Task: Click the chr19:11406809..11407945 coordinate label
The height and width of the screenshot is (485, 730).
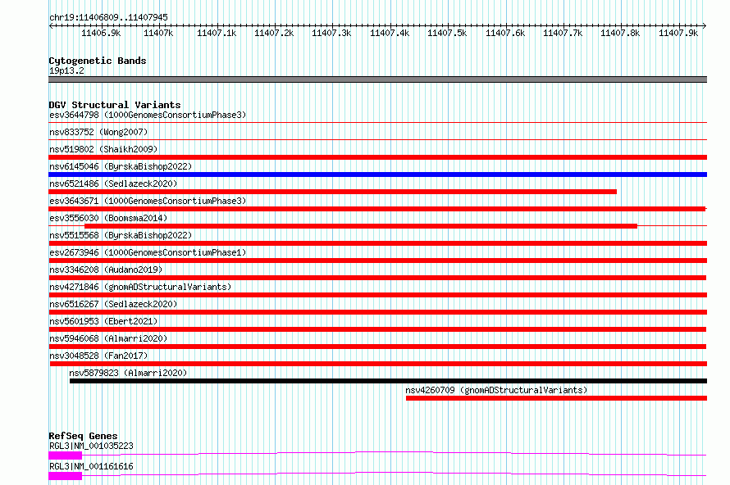Action: pos(108,17)
